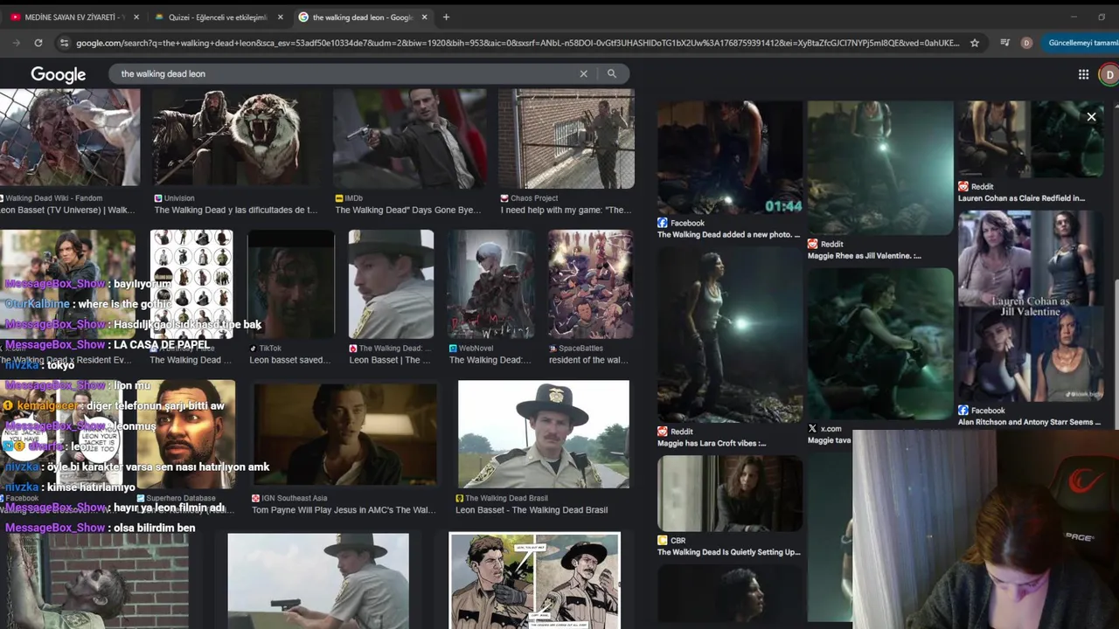Screen dimensions: 1119x629
Task: Close the related images side panel
Action: click(x=1091, y=116)
